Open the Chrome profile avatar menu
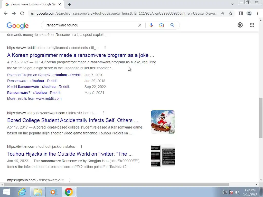This screenshot has height=197, width=263. [249, 13]
